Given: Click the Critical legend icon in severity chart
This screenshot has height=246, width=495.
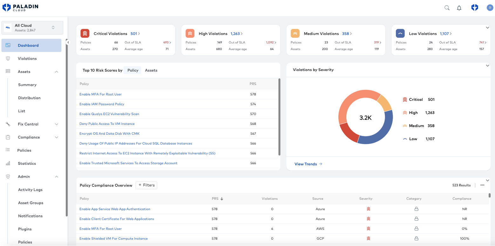Looking at the screenshot, I should click(x=405, y=100).
